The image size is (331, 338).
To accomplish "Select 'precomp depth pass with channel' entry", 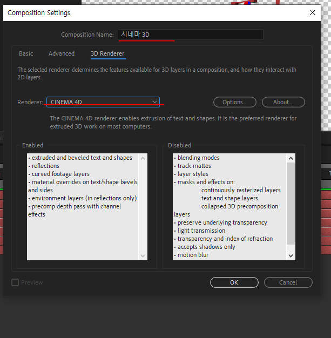I will pyautogui.click(x=76, y=206).
